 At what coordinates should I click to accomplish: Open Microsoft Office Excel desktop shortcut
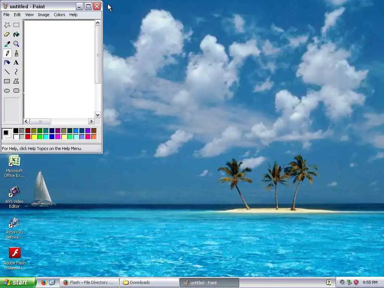click(x=14, y=166)
